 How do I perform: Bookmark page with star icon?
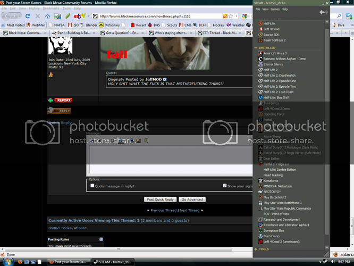[x=231, y=16]
